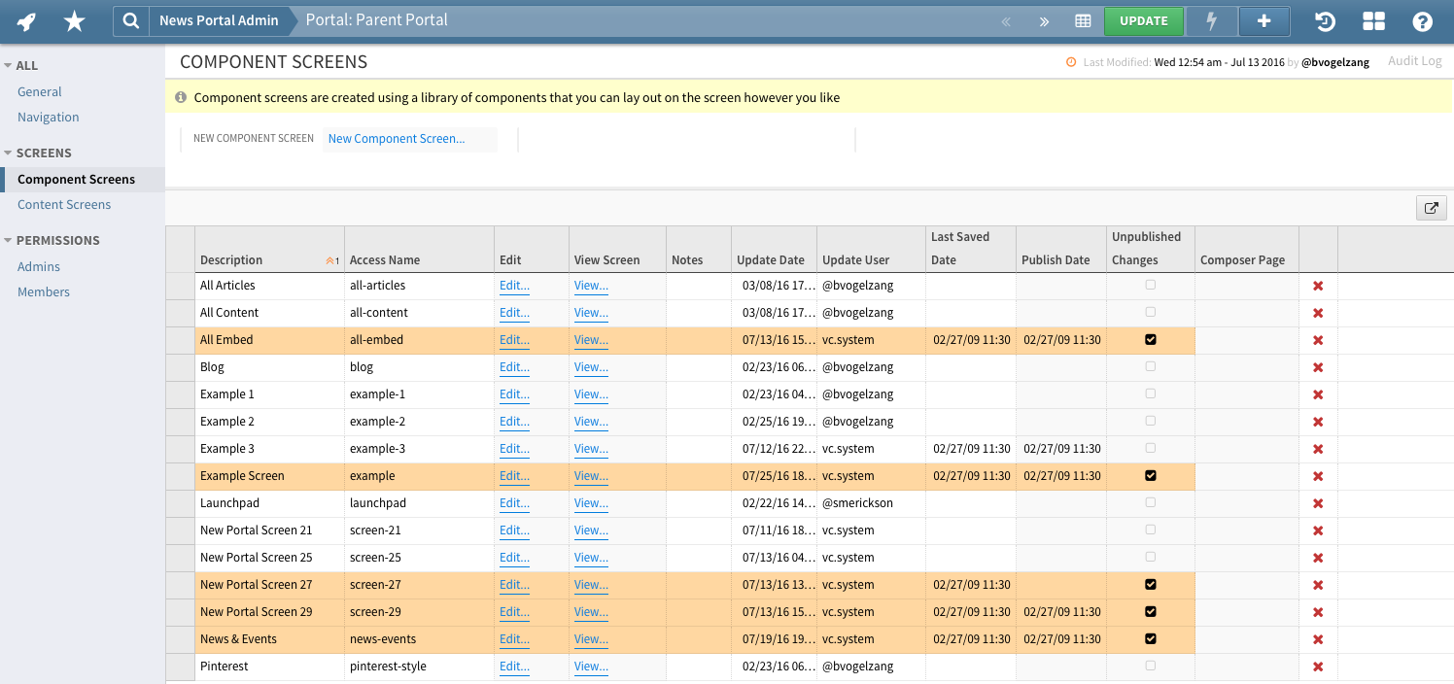This screenshot has width=1454, height=684.
Task: Collapse the ALL sidebar section
Action: coord(10,65)
